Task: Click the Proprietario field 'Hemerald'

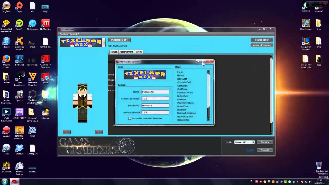Action: tap(155, 106)
